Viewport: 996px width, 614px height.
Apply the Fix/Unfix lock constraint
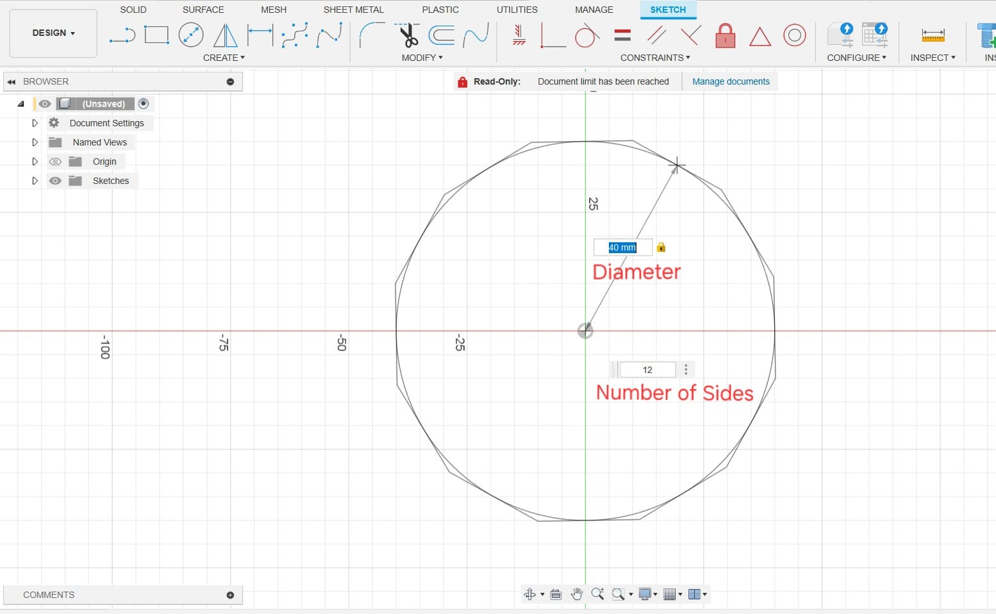[x=725, y=35]
